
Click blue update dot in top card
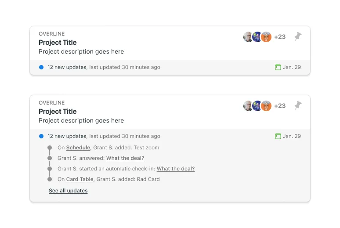pos(41,67)
